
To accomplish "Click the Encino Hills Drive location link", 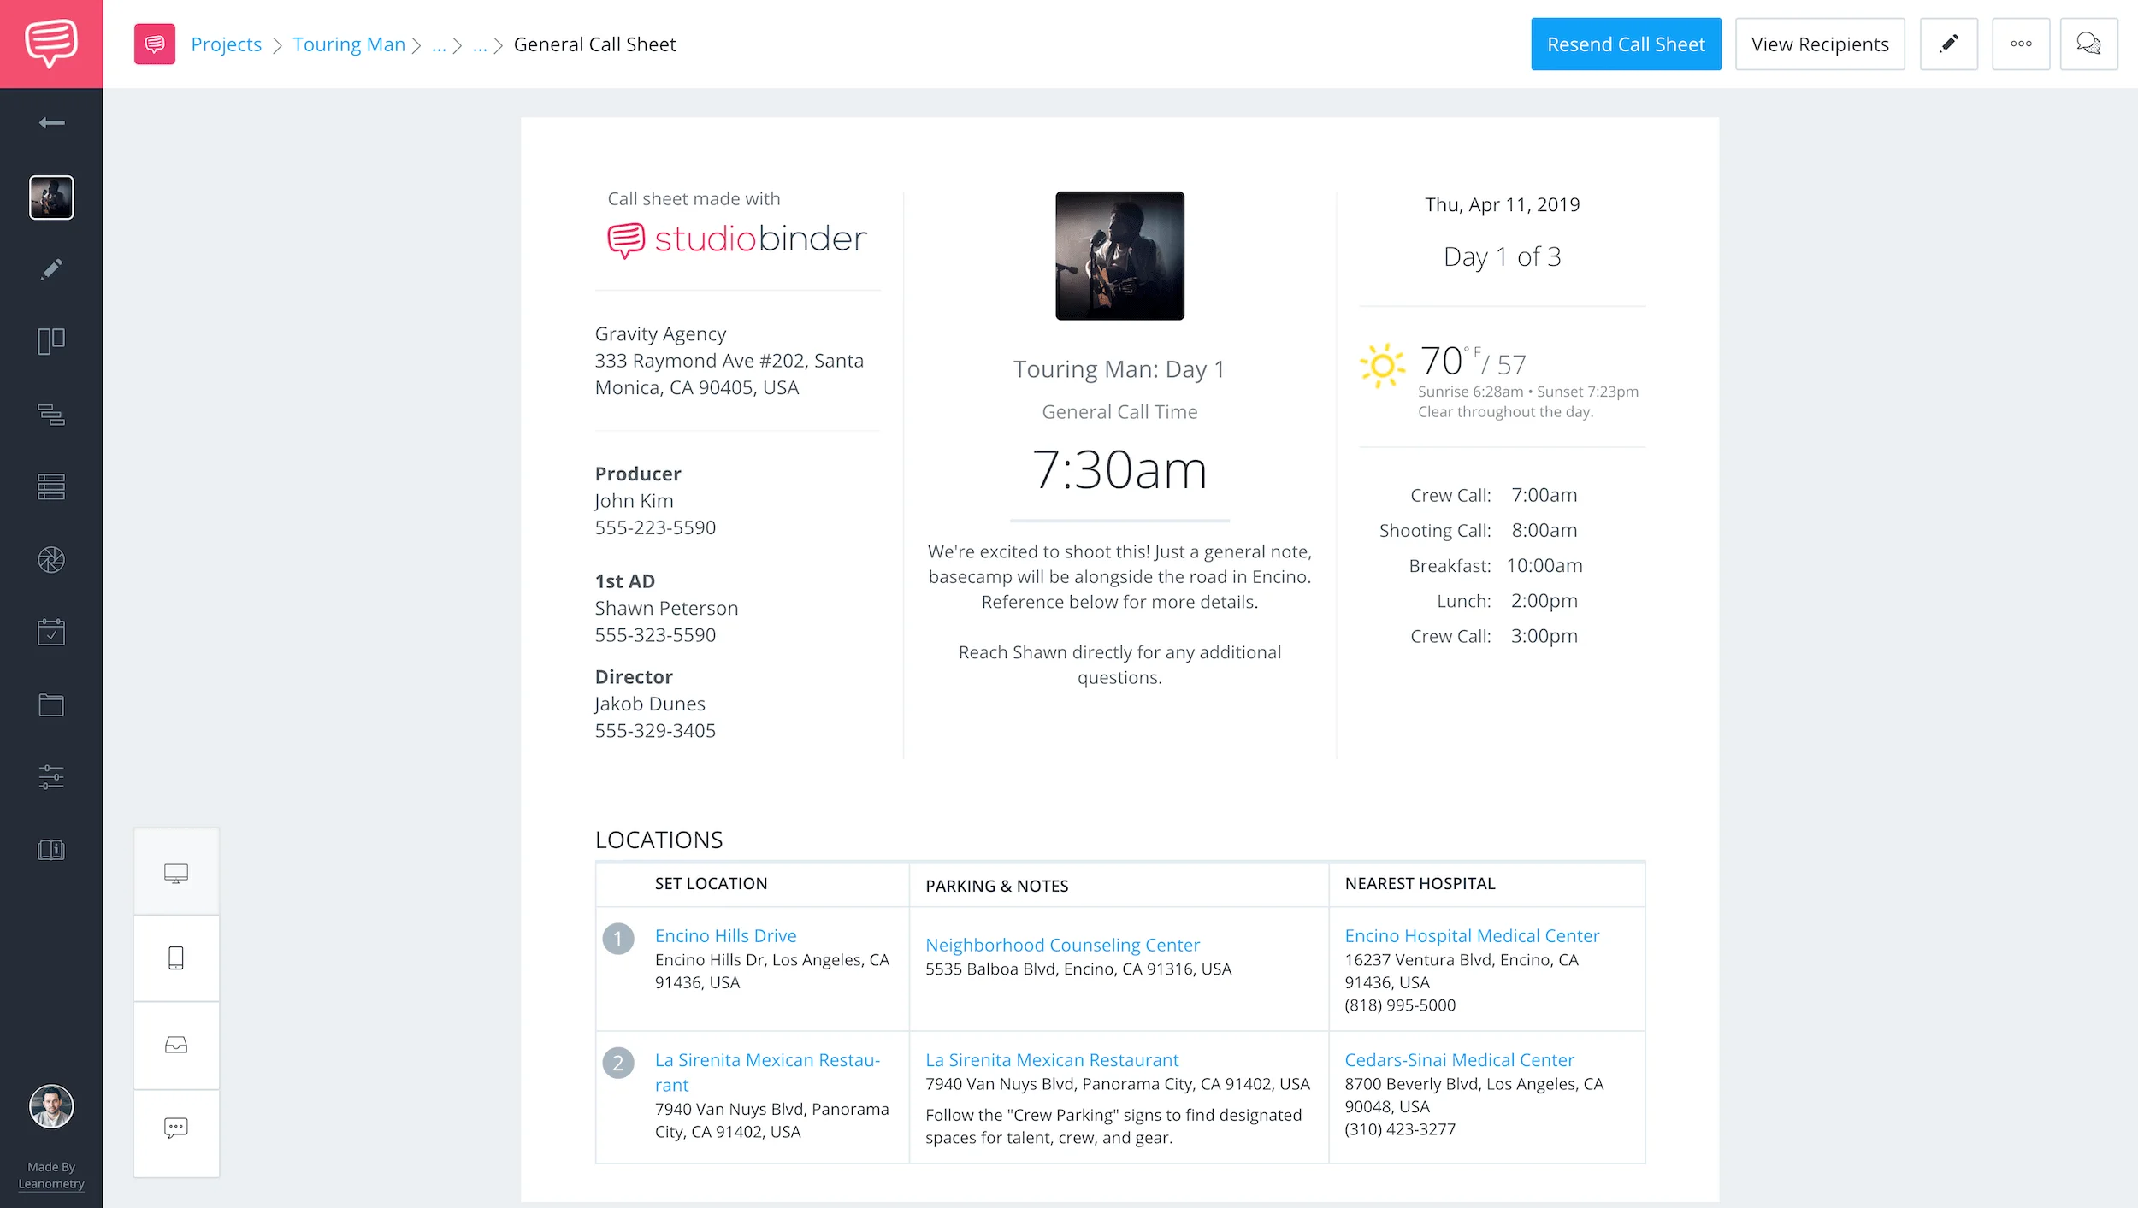I will [725, 935].
